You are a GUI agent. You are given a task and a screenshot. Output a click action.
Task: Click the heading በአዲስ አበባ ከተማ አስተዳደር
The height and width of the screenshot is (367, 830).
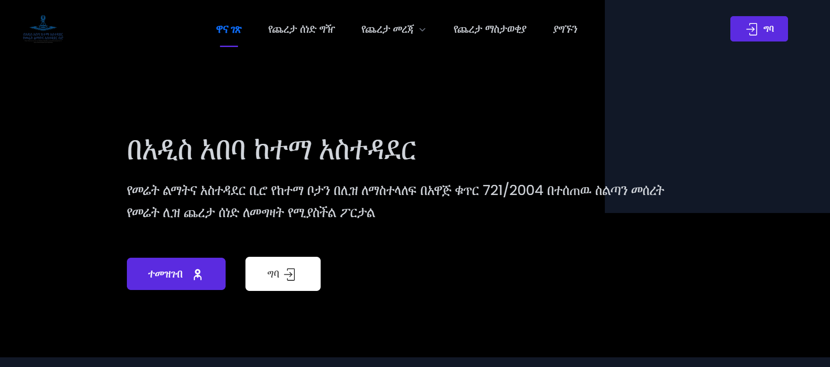pos(271,150)
